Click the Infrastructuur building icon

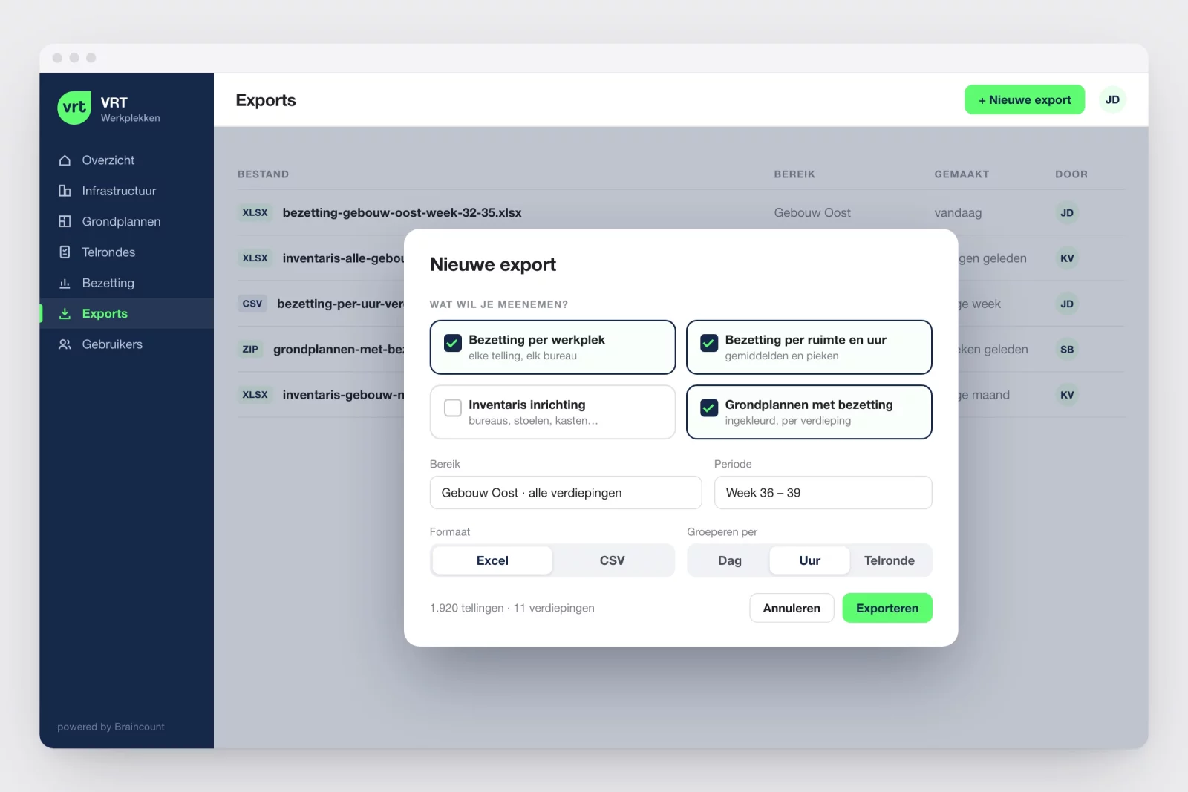coord(65,191)
